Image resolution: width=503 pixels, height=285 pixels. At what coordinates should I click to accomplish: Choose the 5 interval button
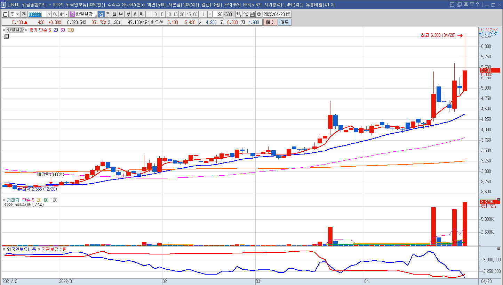(x=162, y=14)
